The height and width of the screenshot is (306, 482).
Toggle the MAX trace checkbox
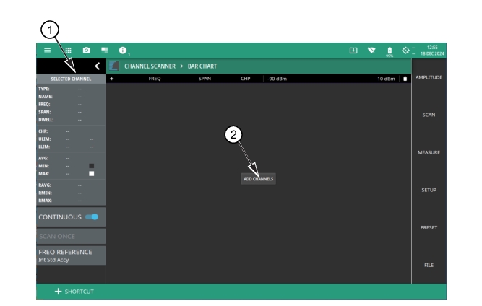pyautogui.click(x=92, y=174)
